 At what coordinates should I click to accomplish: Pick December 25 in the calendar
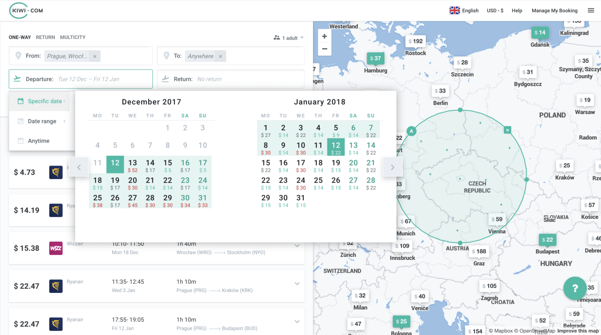coord(98,200)
